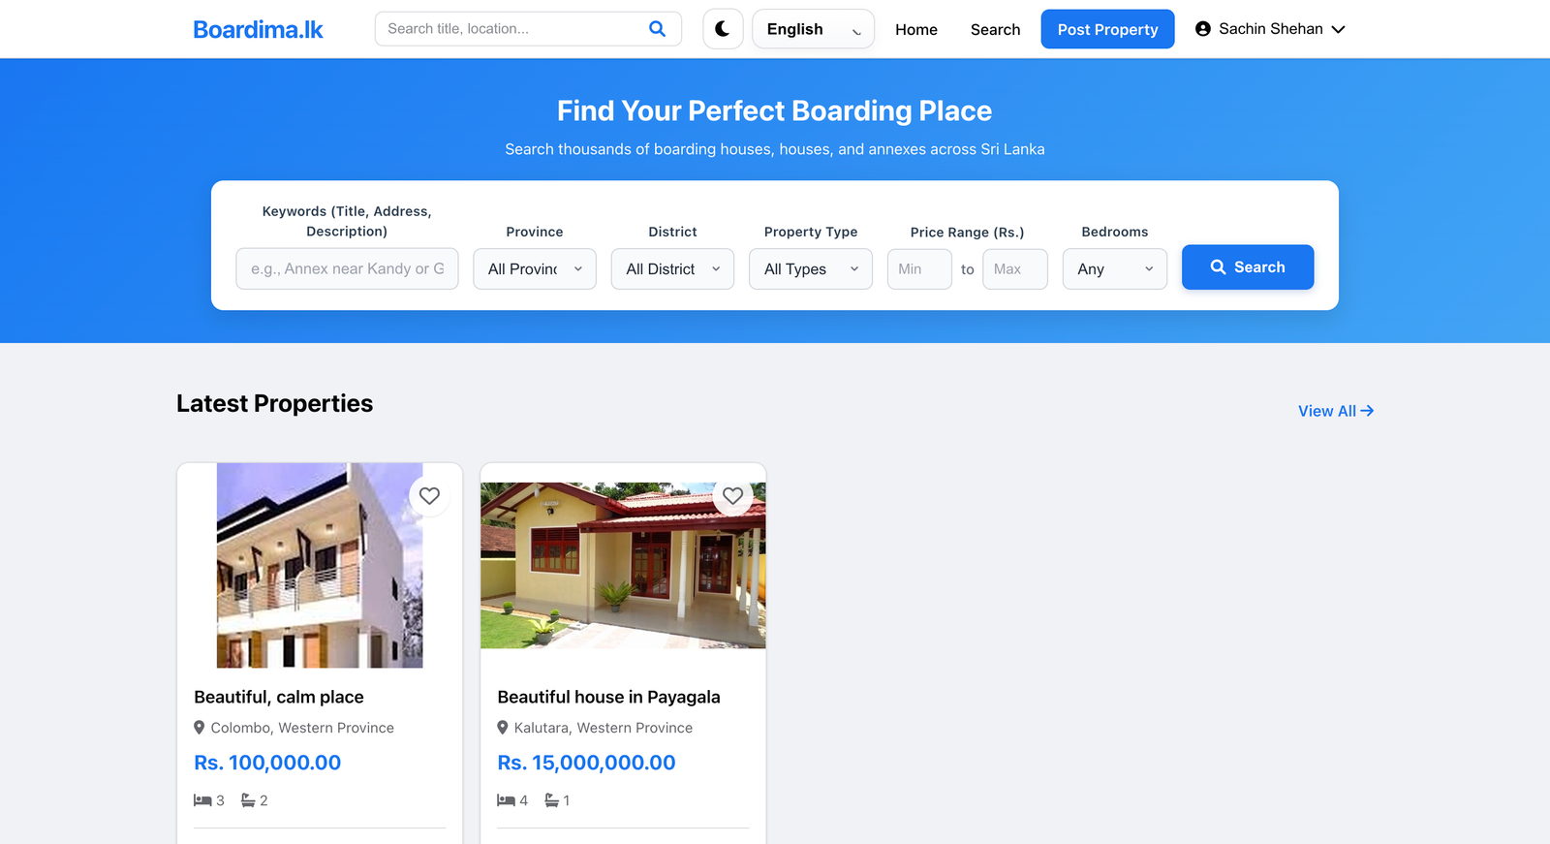Image resolution: width=1550 pixels, height=844 pixels.
Task: Expand the All Districts dropdown
Action: 672,268
